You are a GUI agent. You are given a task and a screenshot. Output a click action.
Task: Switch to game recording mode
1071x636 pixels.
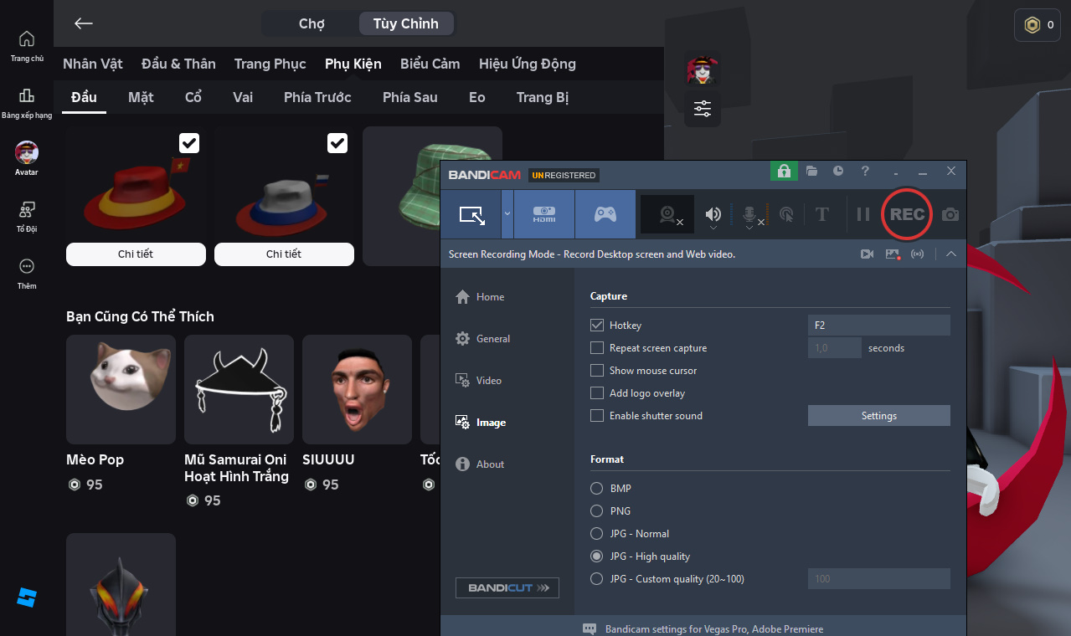605,214
